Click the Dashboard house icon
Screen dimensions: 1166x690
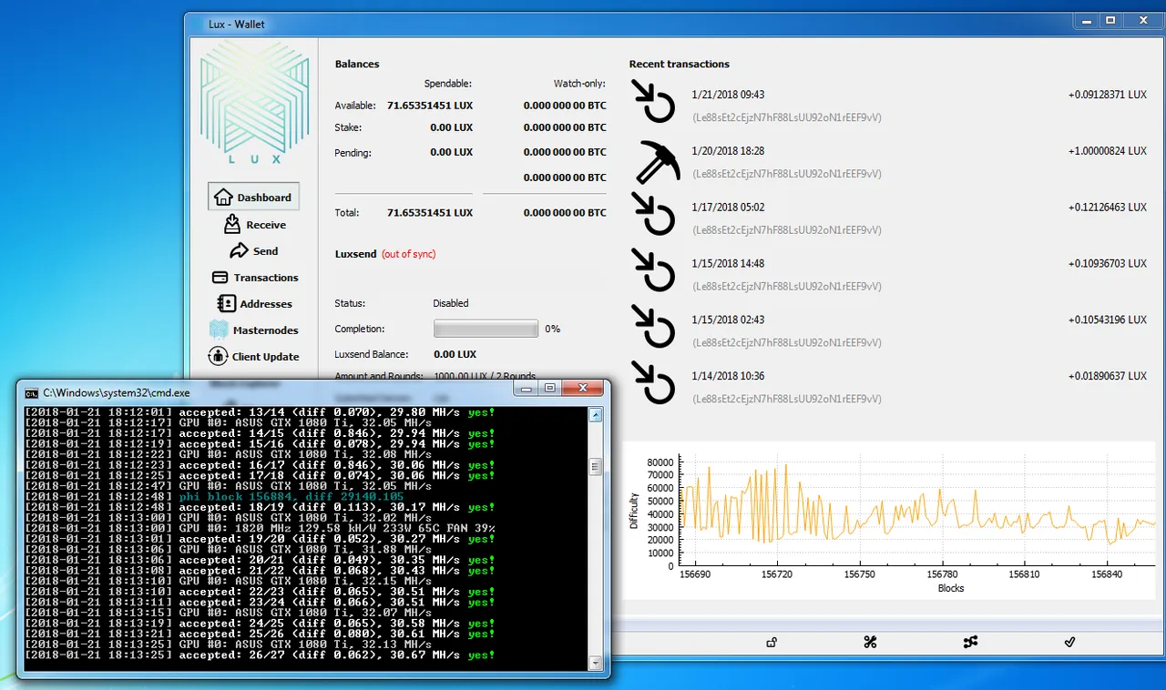223,197
